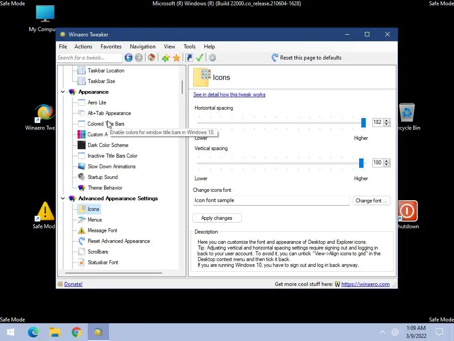This screenshot has width=454, height=341.
Task: Click the Forward navigation arrow in toolbar
Action: 139,58
